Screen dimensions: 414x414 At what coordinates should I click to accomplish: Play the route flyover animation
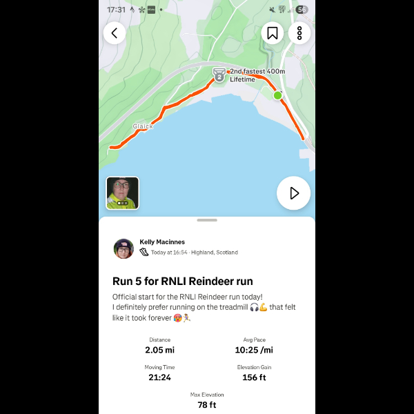tap(293, 193)
